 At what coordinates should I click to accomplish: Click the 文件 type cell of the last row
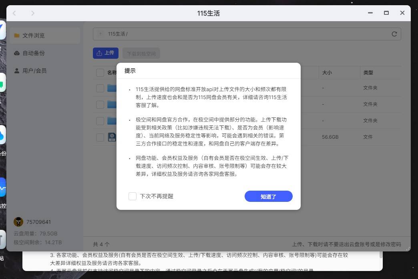[x=368, y=137]
